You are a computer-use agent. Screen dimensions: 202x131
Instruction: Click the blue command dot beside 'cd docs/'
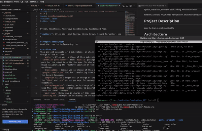[32, 116]
